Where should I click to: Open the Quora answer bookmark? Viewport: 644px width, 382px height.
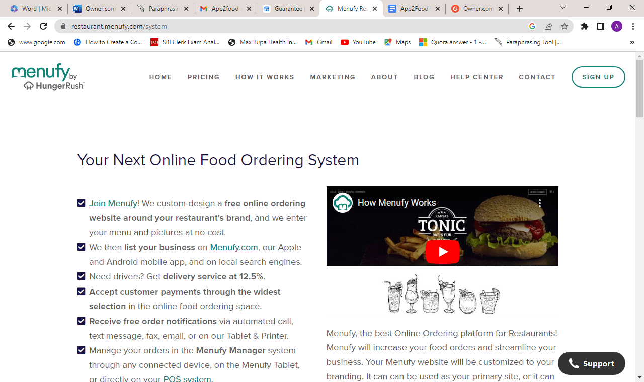click(x=453, y=42)
